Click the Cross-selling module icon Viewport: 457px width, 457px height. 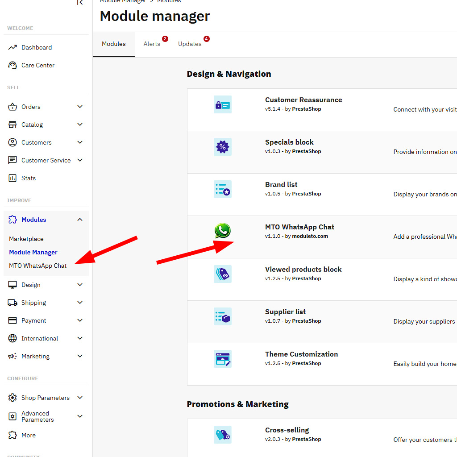click(222, 435)
